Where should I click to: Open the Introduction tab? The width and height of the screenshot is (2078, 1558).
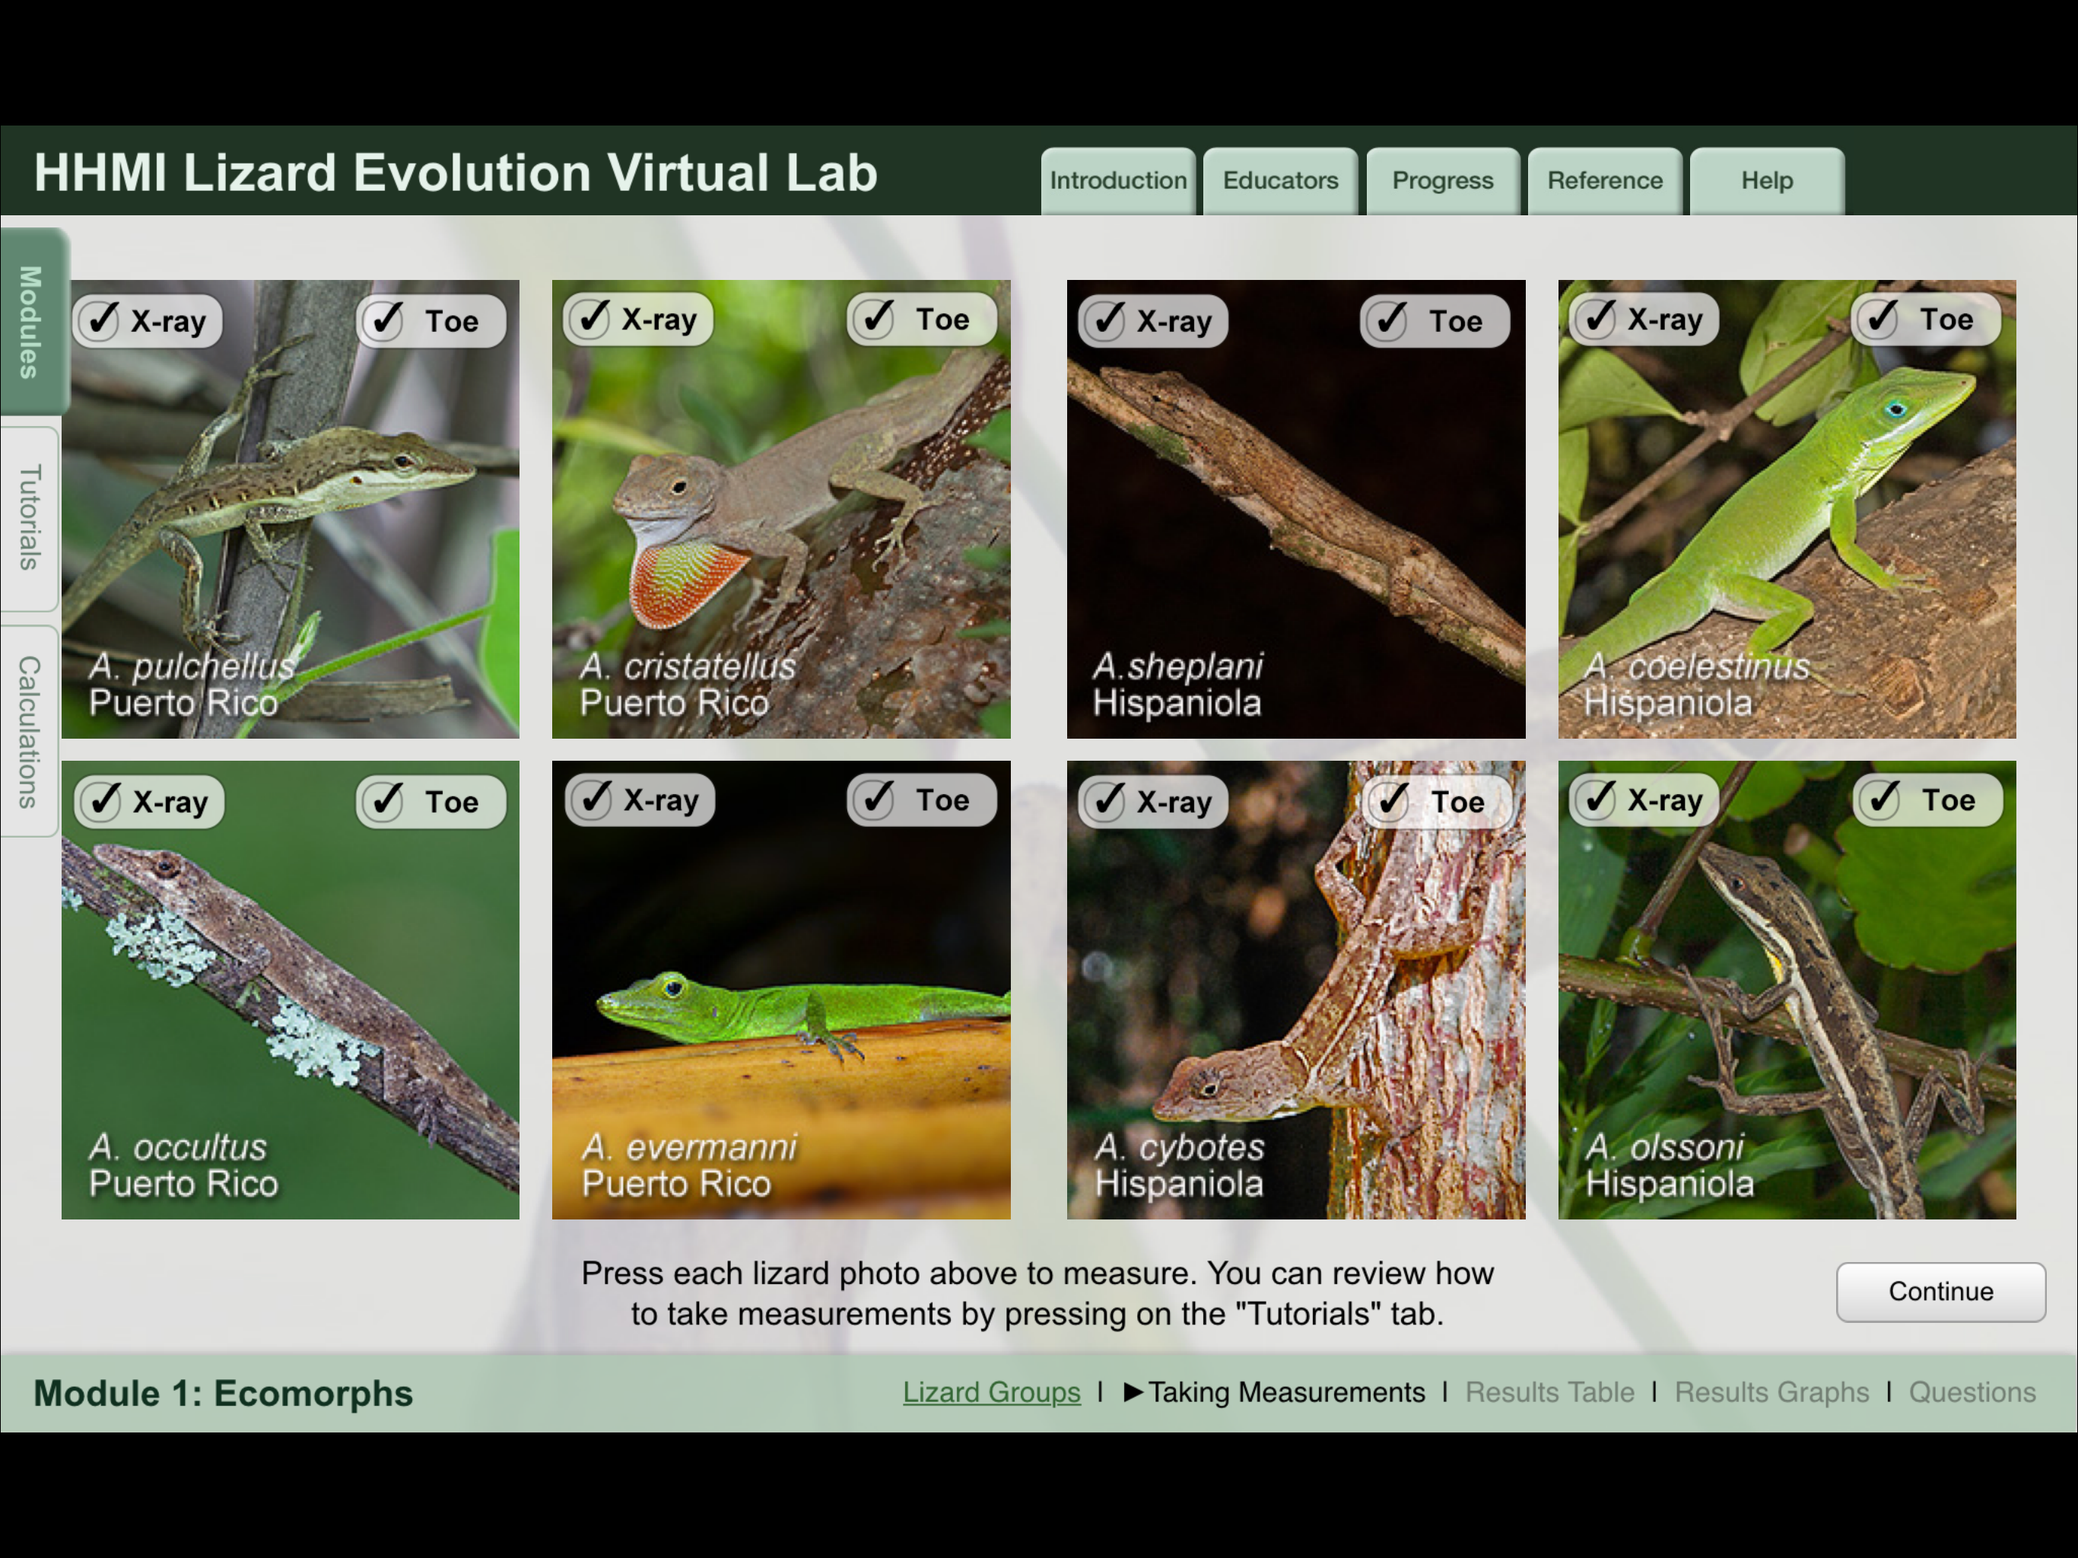tap(1118, 180)
